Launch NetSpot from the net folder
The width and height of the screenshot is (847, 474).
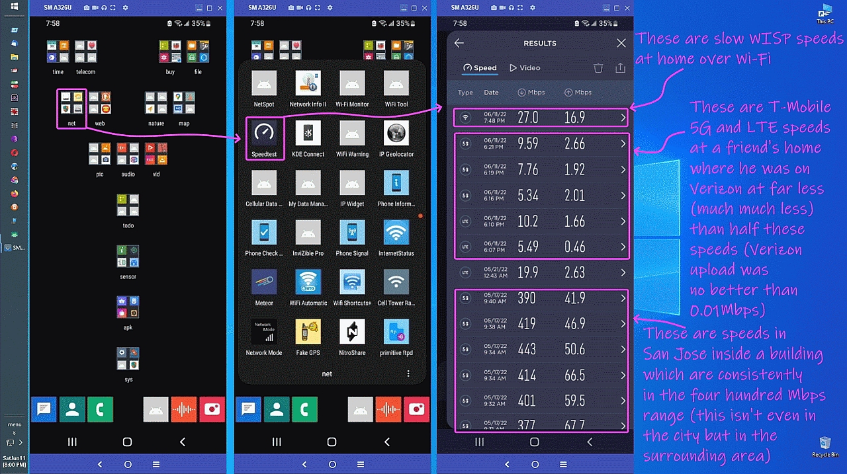tap(264, 88)
